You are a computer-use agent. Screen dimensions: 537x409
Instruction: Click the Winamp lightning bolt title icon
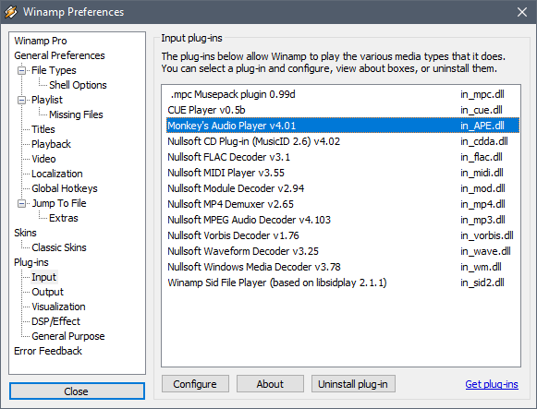(10, 12)
